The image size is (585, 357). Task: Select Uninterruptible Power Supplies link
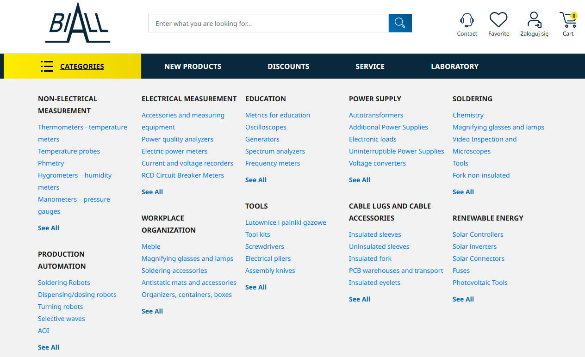[x=396, y=151]
